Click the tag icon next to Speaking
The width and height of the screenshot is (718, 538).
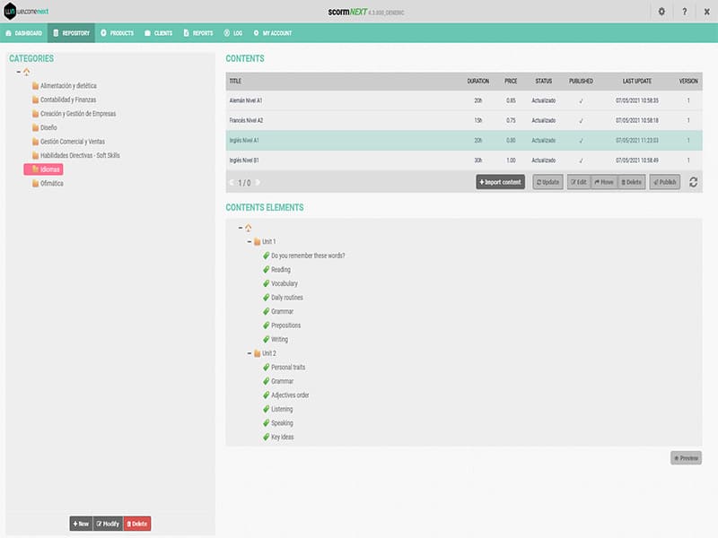266,422
